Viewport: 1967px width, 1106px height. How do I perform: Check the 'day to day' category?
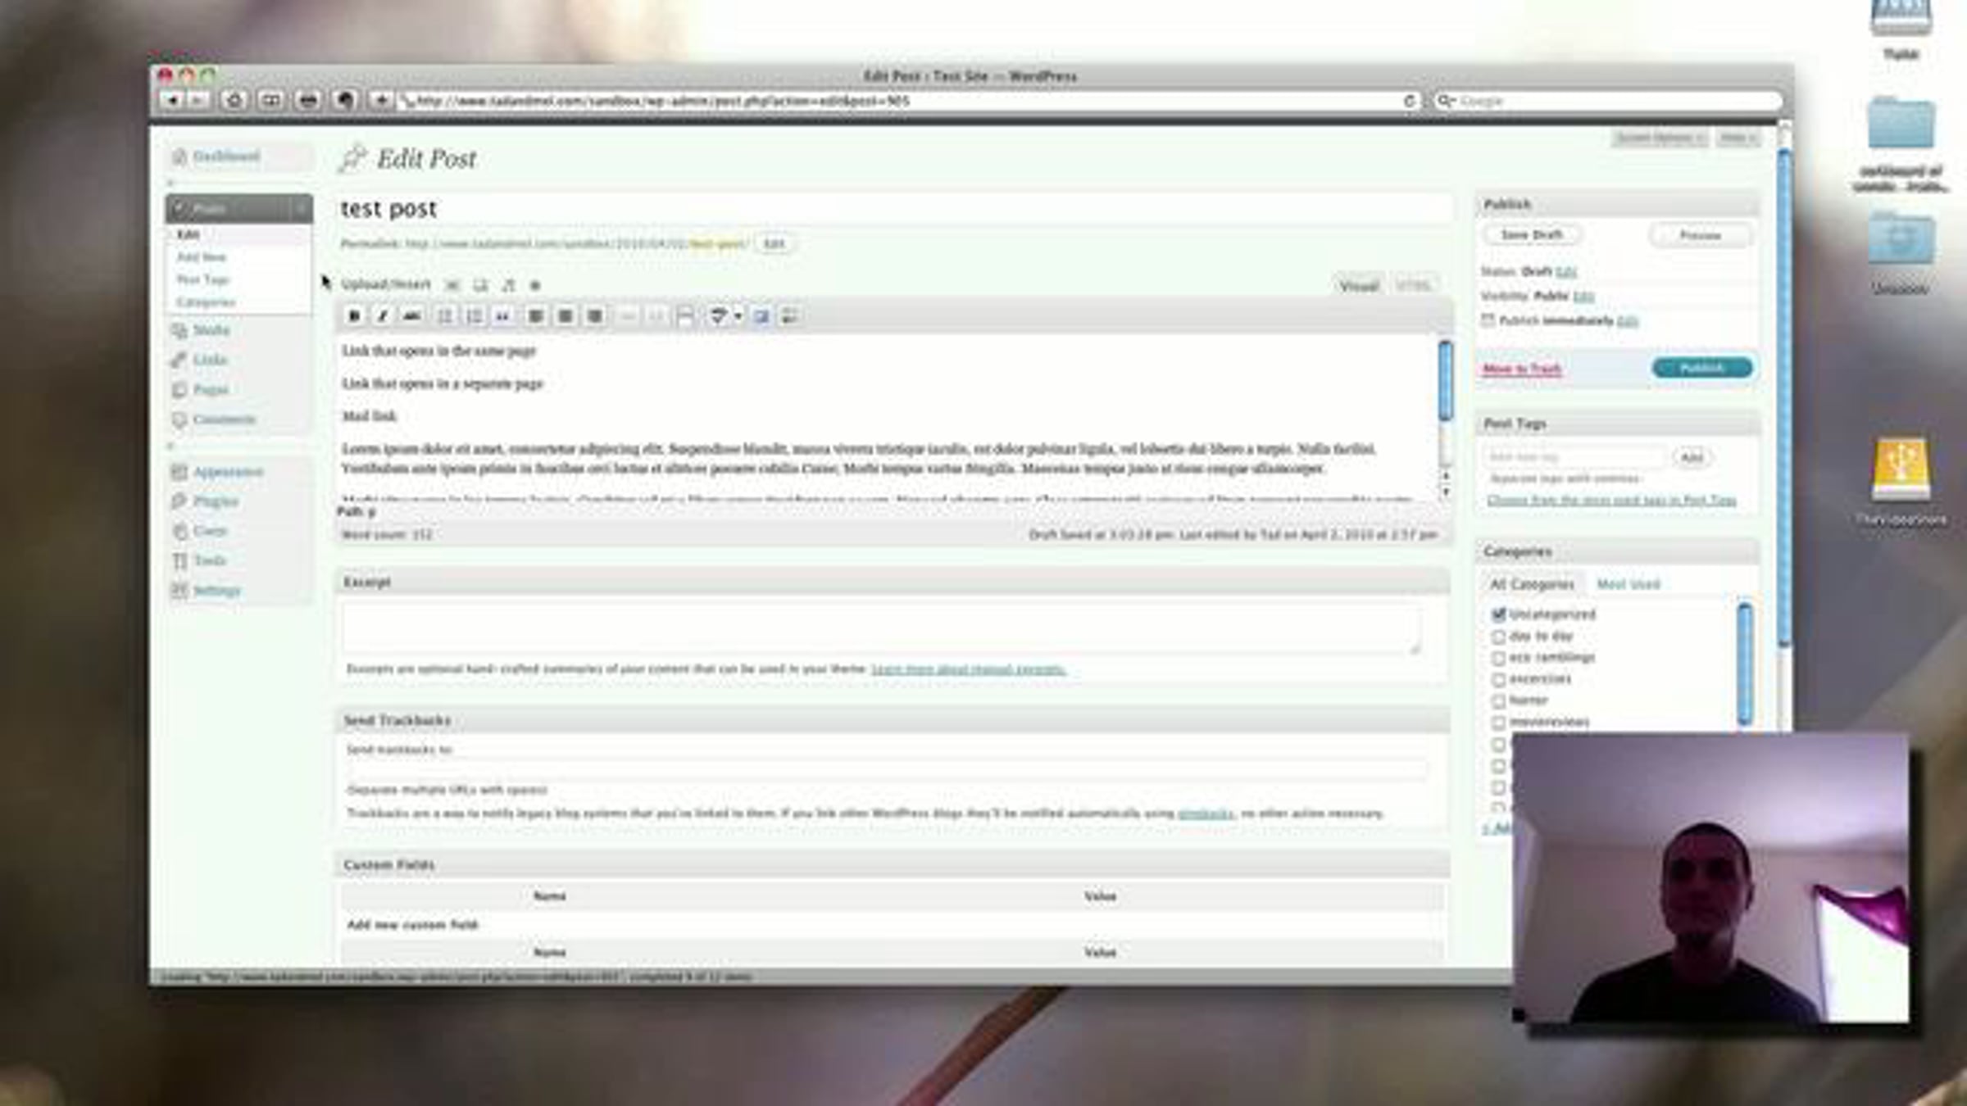pos(1499,636)
